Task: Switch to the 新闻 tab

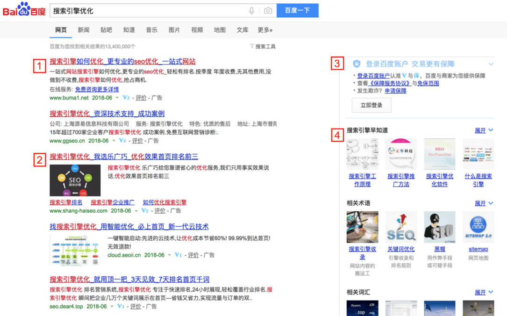Action: pos(84,30)
